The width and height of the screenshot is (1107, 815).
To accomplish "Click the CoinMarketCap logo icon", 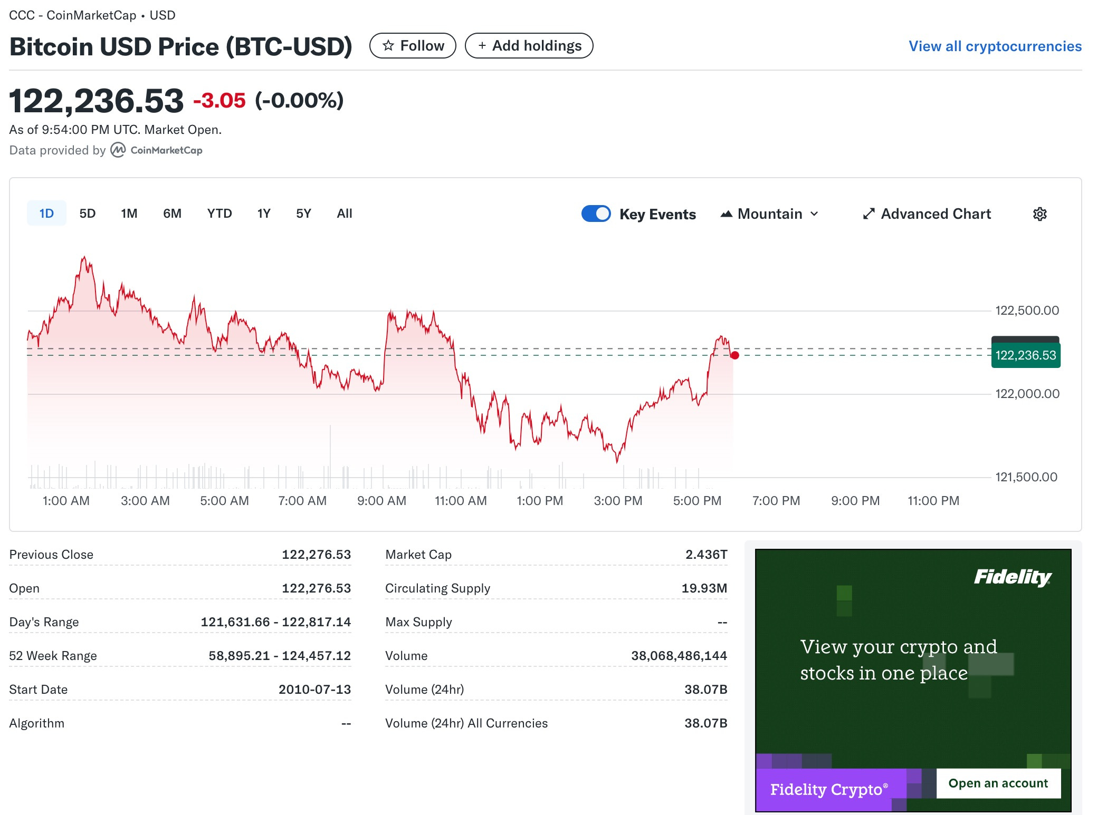I will tap(118, 150).
